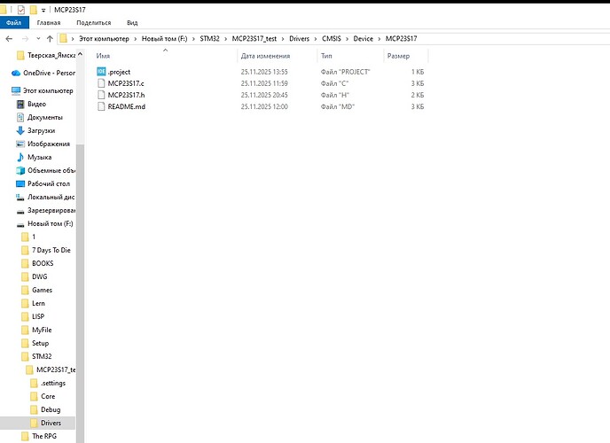Click the navigation pane vertical scrollbar
Image resolution: width=610 pixels, height=443 pixels.
[80, 266]
